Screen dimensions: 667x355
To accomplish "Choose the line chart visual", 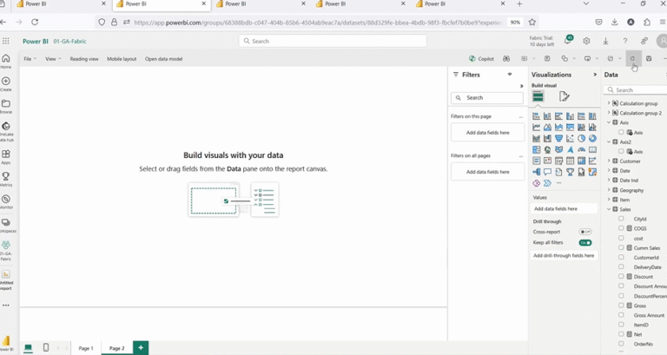I will pyautogui.click(x=536, y=127).
